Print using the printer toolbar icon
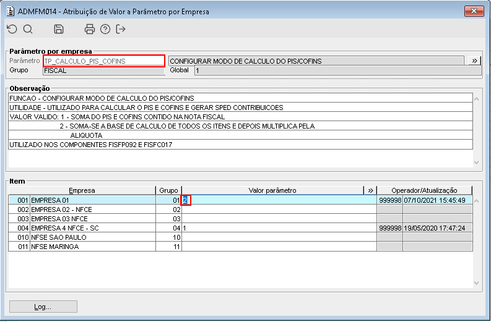The height and width of the screenshot is (322, 491). 90,29
